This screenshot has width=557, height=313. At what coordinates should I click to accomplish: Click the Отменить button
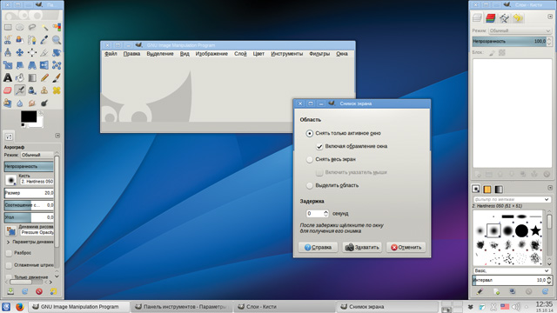406,247
